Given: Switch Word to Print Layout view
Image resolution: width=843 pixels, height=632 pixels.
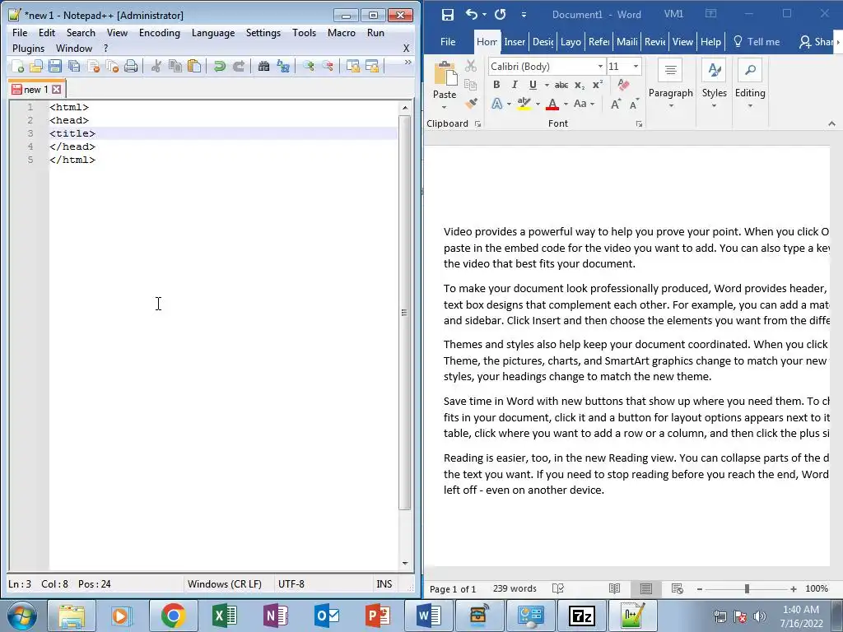Looking at the screenshot, I should pos(645,588).
